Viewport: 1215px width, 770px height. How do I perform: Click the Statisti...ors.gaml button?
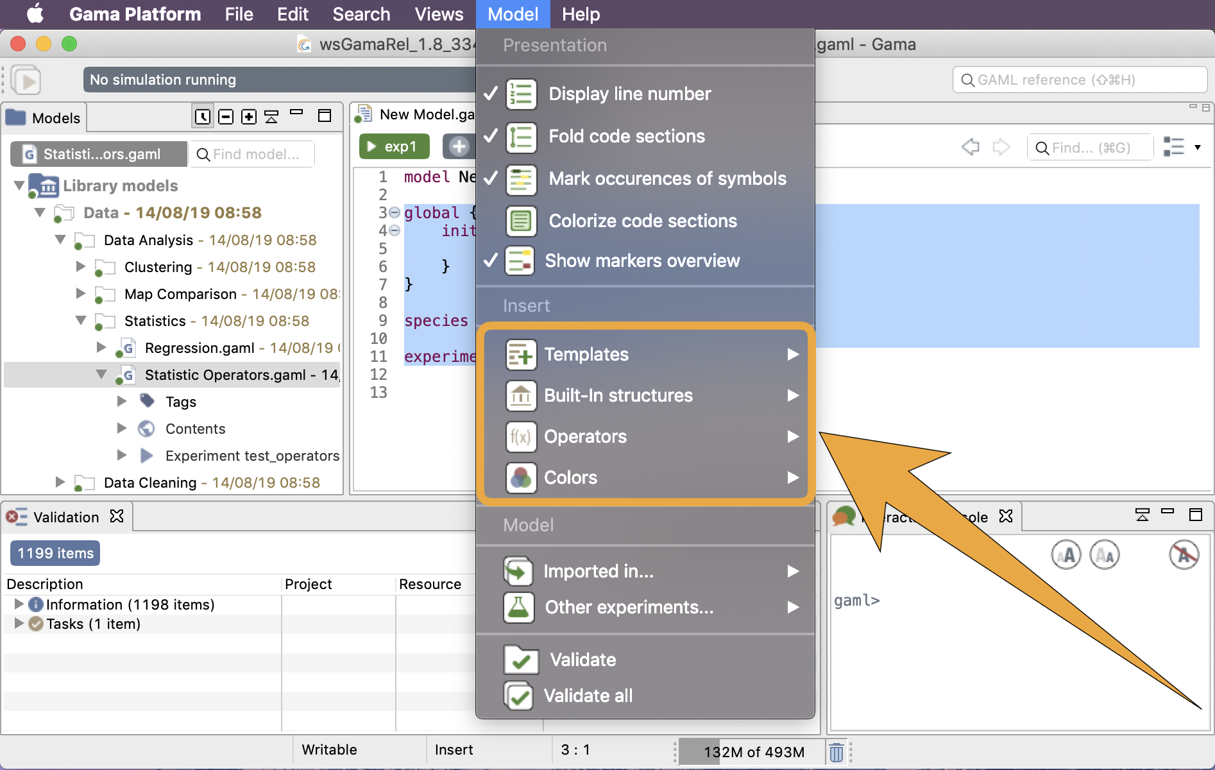(x=99, y=154)
